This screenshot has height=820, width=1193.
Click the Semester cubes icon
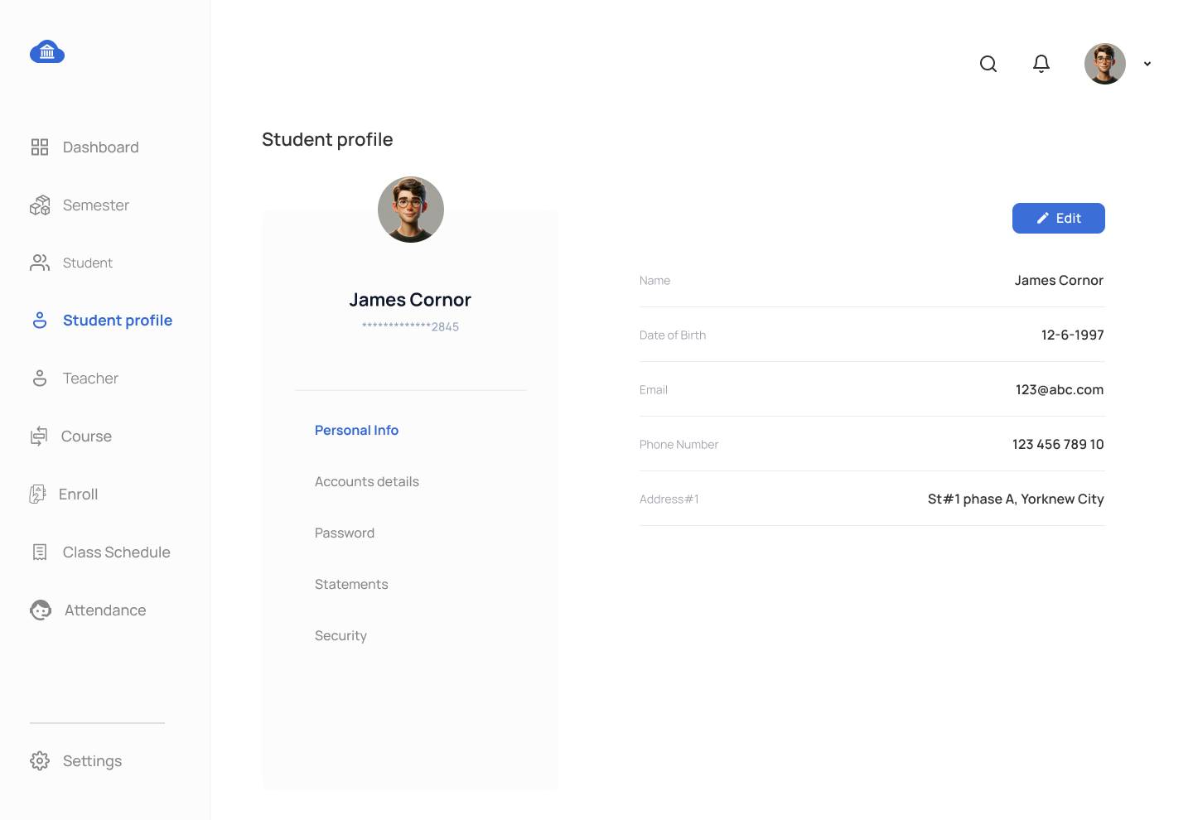click(40, 205)
